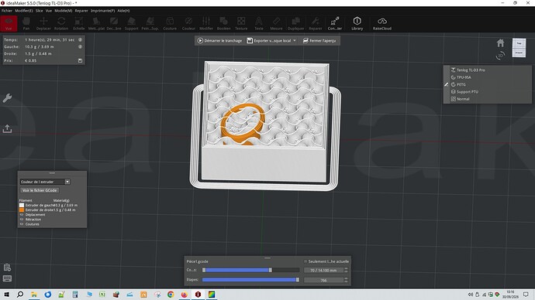Image resolution: width=535 pixels, height=300 pixels.
Task: Select the Texte tool
Action: coord(259,23)
